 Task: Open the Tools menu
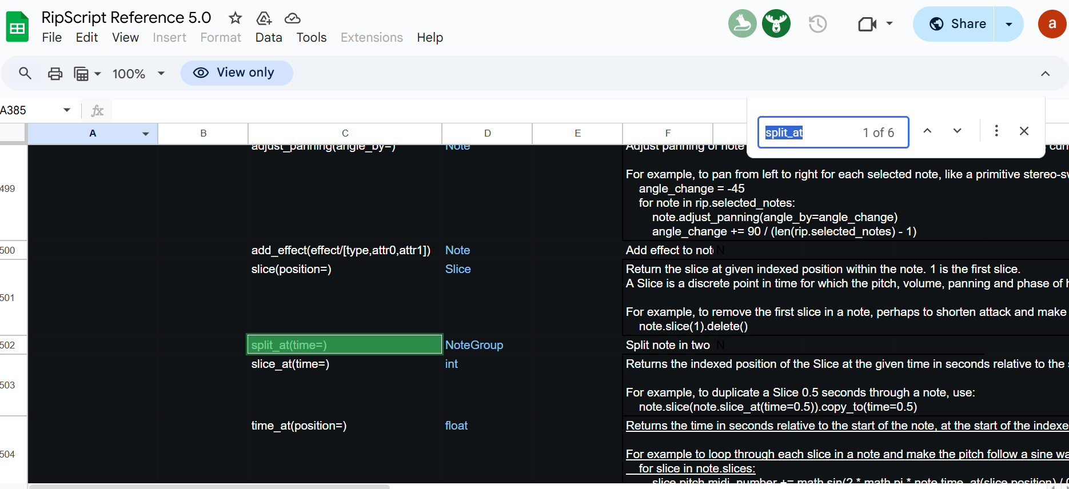pyautogui.click(x=311, y=38)
